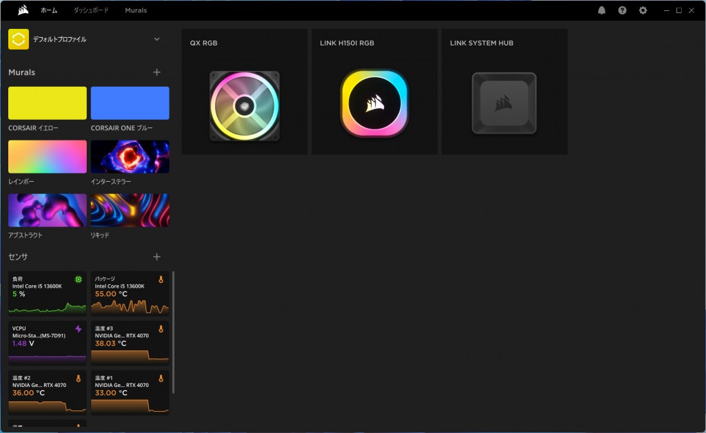This screenshot has height=433, width=706.
Task: Click thermometer icon on 温度 #2 sensor
Action: [79, 378]
